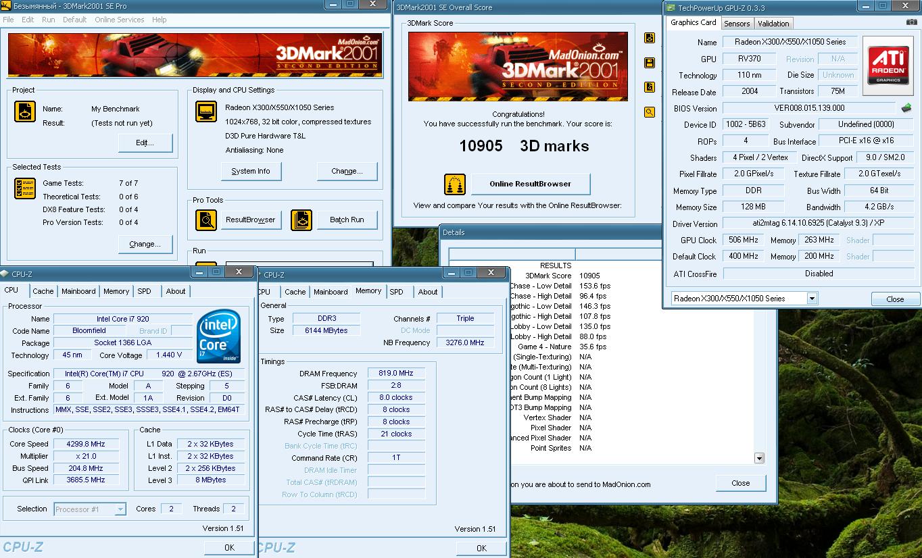The width and height of the screenshot is (922, 558).
Task: Click the Selected Tests checklist icon
Action: [25, 188]
